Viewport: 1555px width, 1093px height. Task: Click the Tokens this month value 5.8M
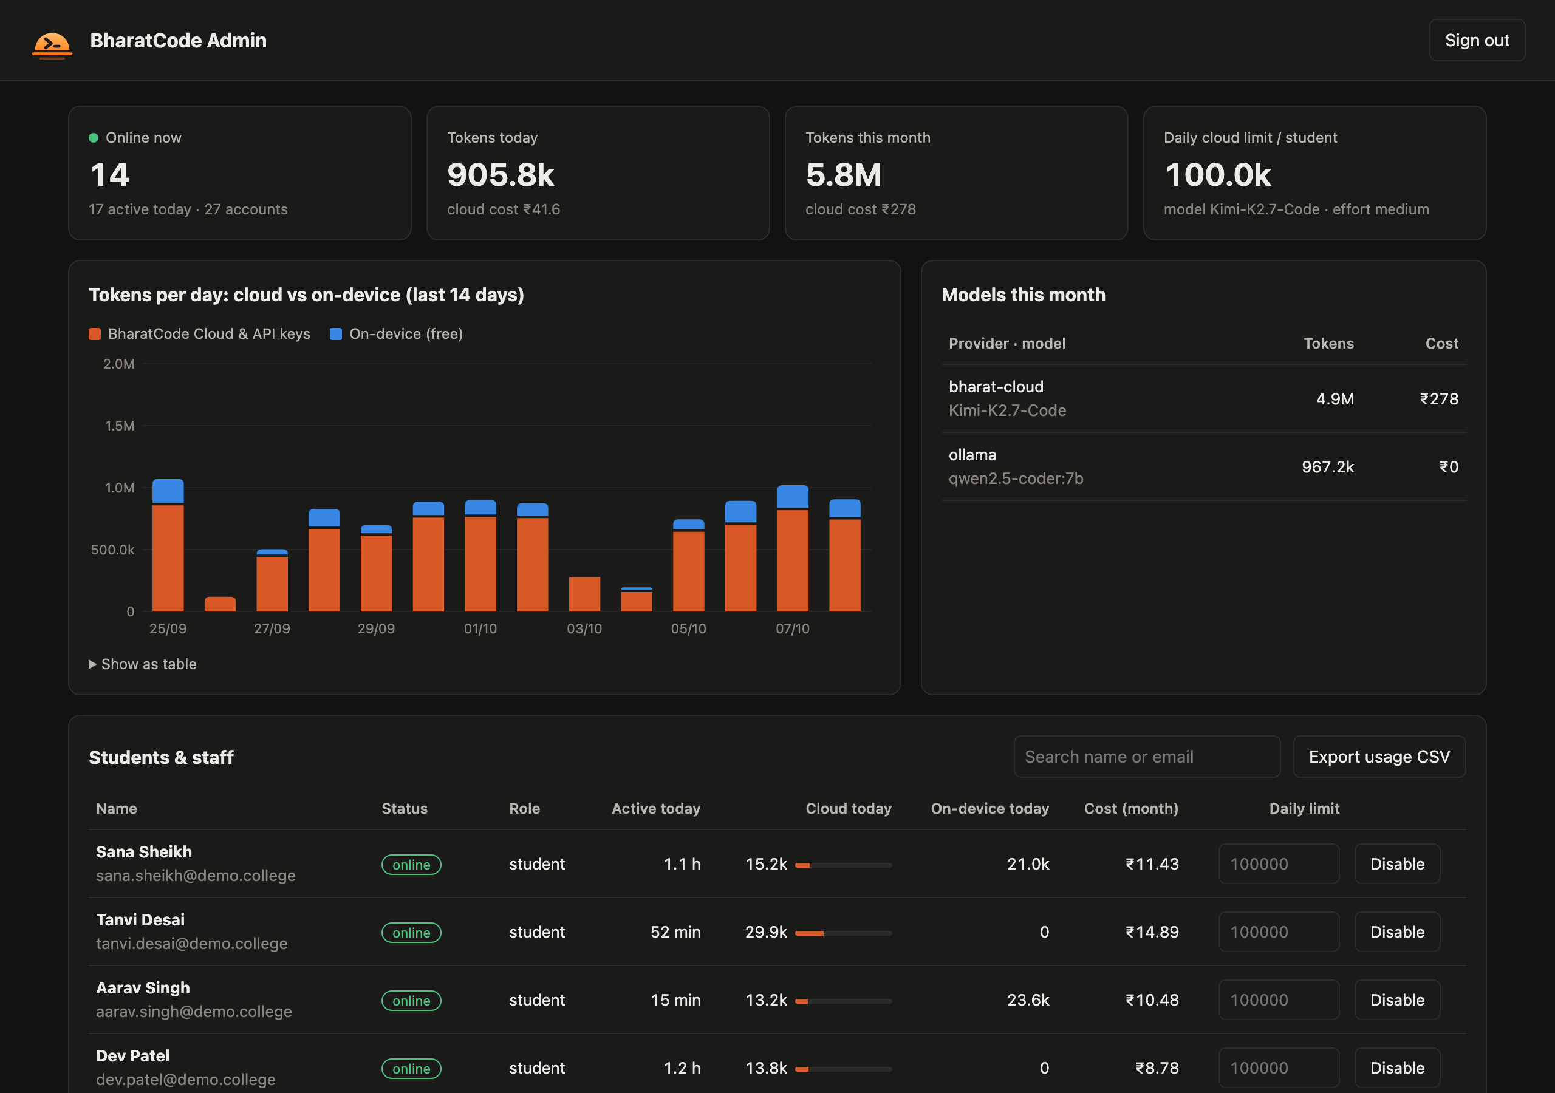(843, 175)
